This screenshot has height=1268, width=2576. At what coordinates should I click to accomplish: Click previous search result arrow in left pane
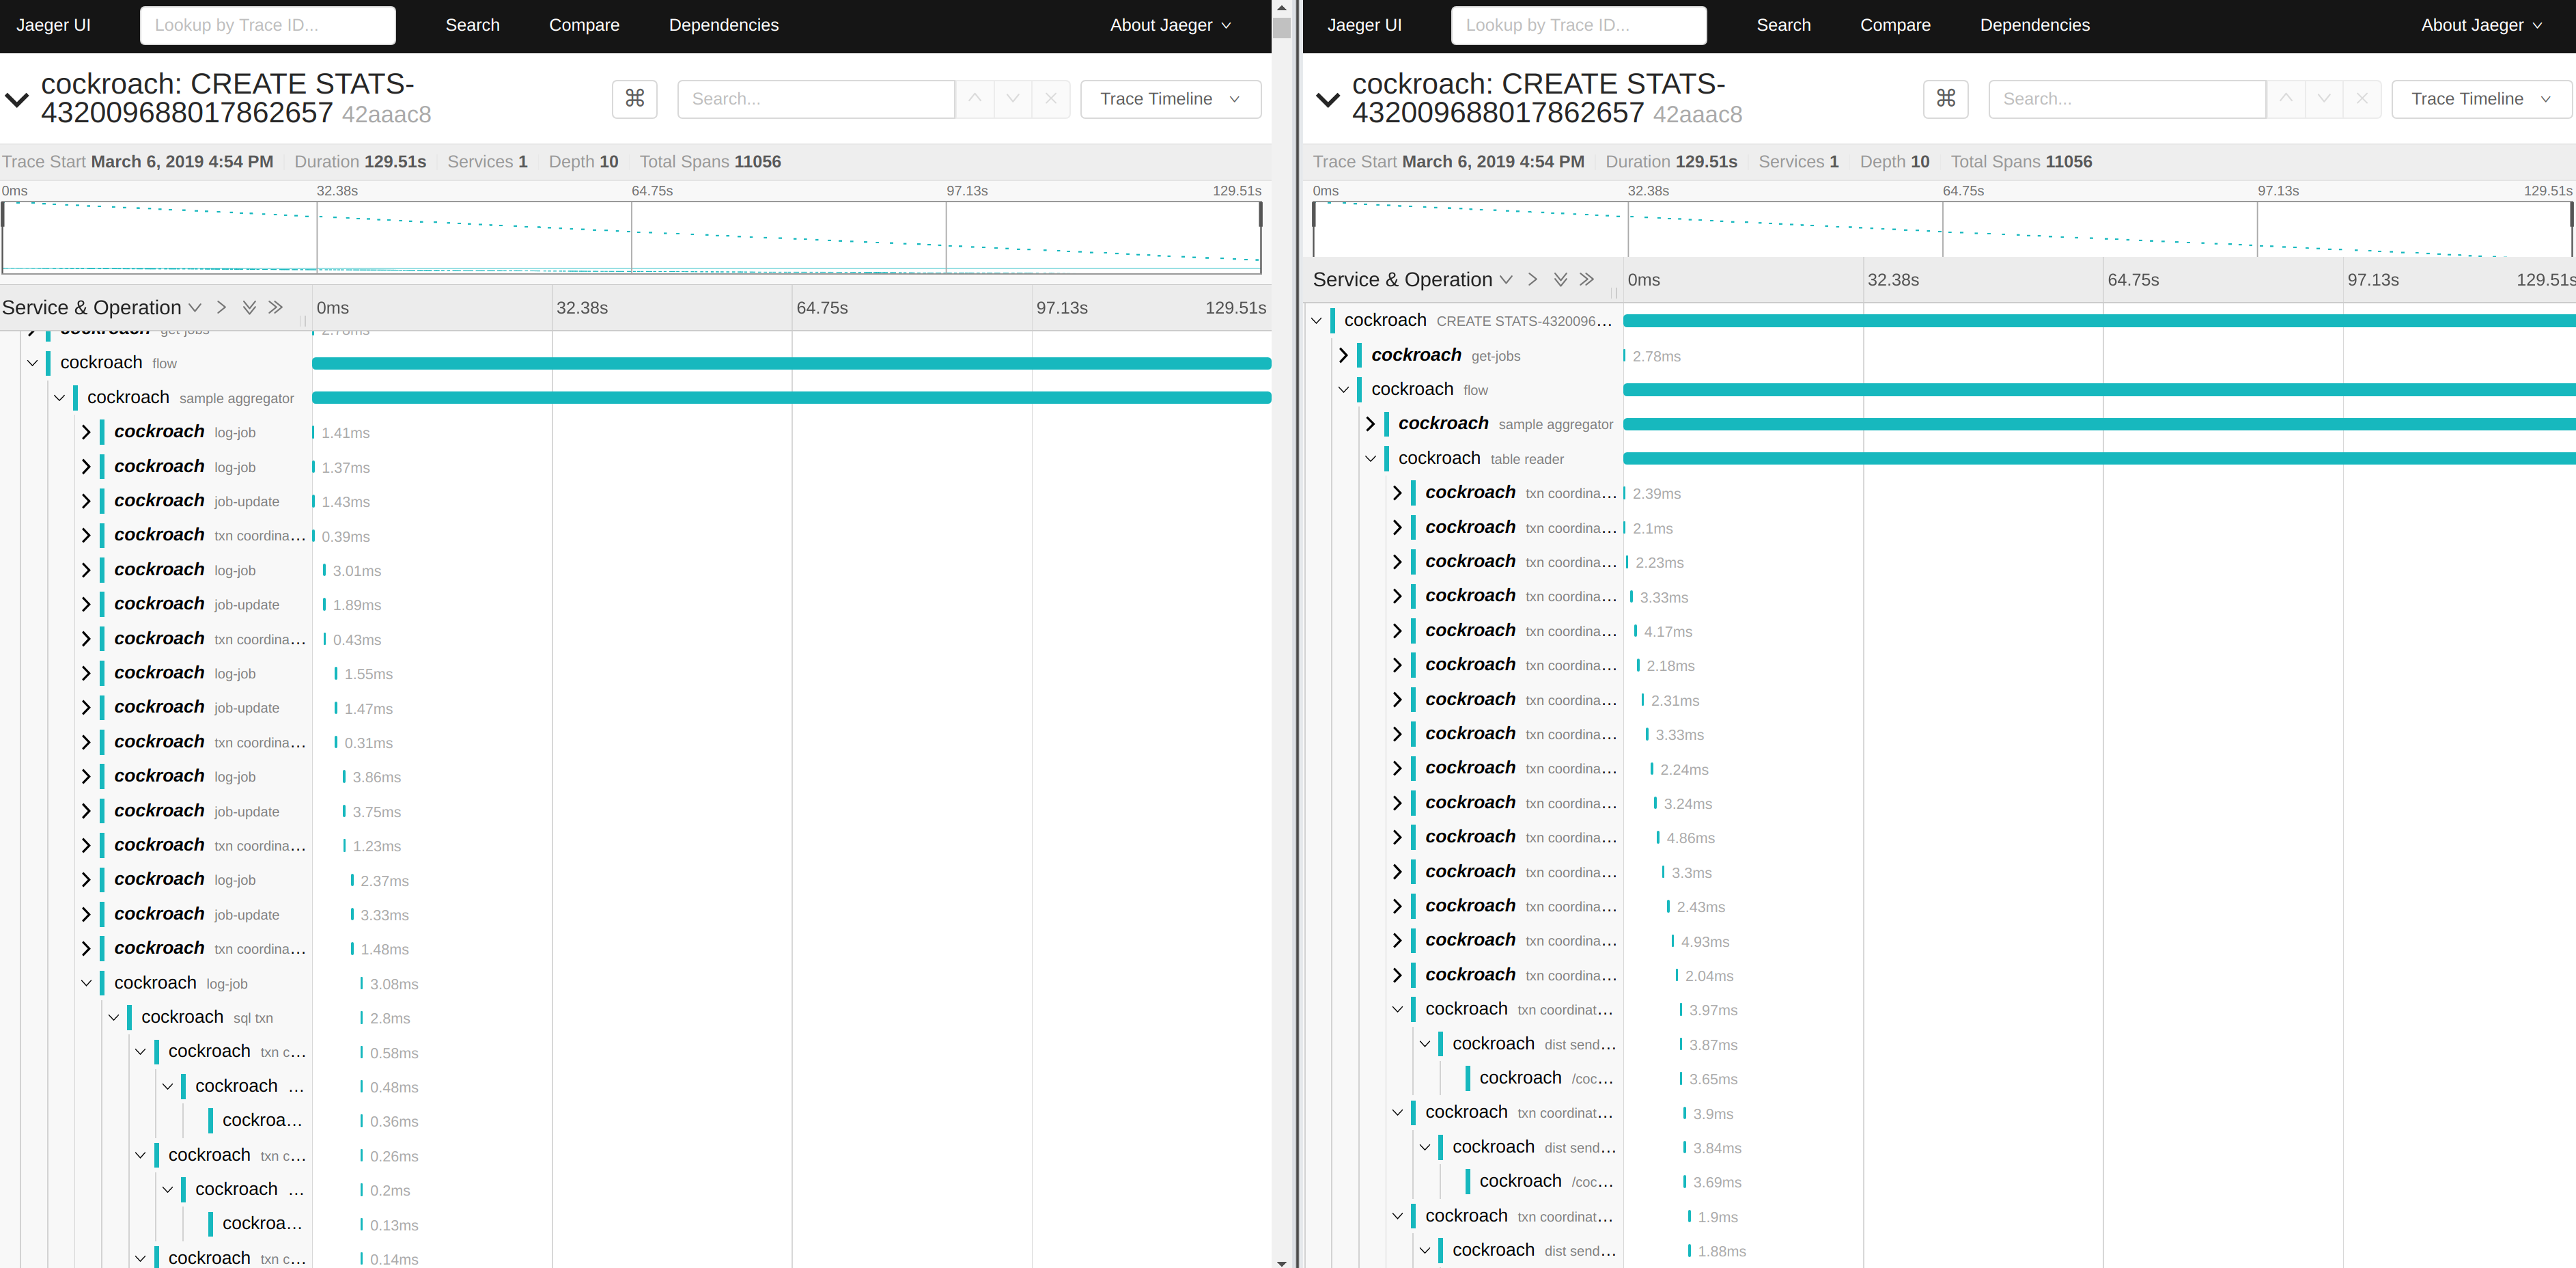coord(974,98)
